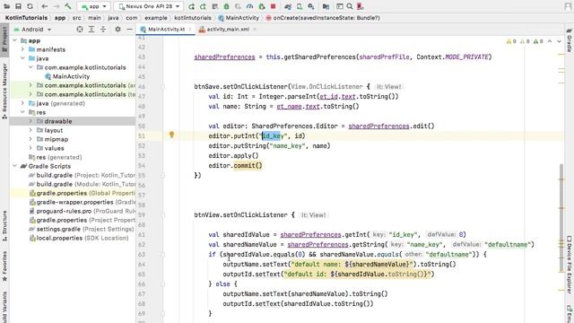Image resolution: width=574 pixels, height=323 pixels.
Task: Click the first green rerun arrow icon
Action: tap(191, 6)
